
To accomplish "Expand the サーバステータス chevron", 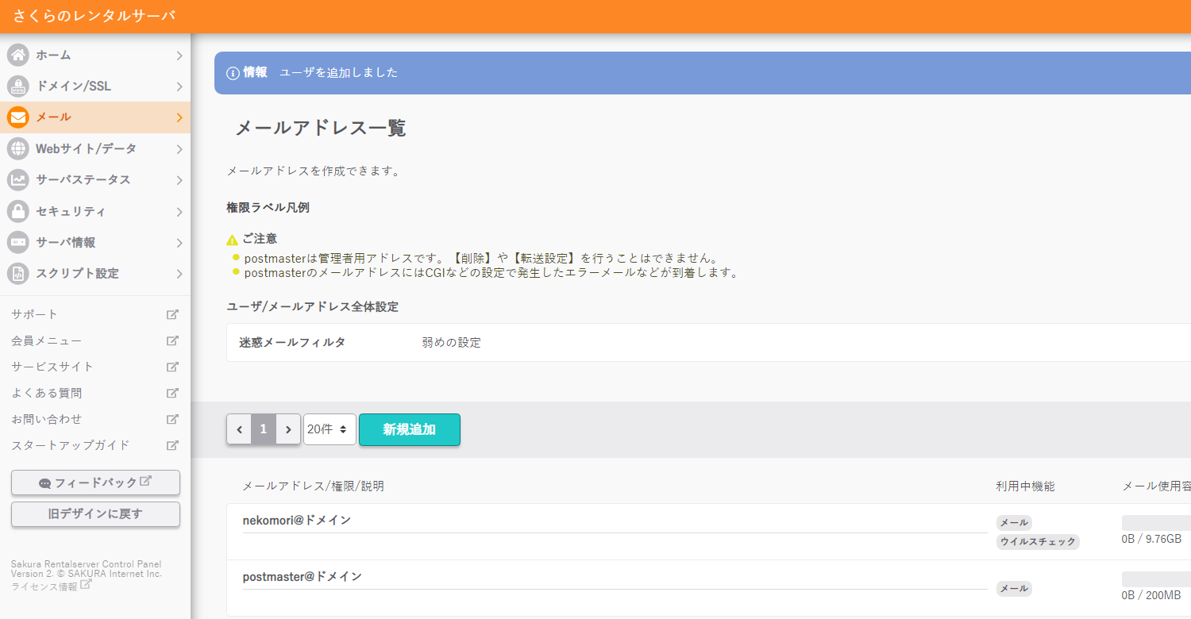I will coord(179,180).
